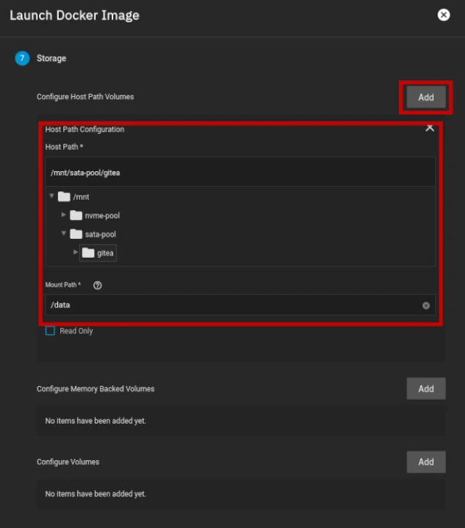Collapse the sata-pool tree node
This screenshot has width=465, height=528.
pos(64,234)
